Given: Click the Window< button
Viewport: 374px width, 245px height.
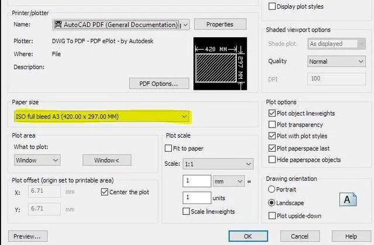Looking at the screenshot, I should click(107, 160).
